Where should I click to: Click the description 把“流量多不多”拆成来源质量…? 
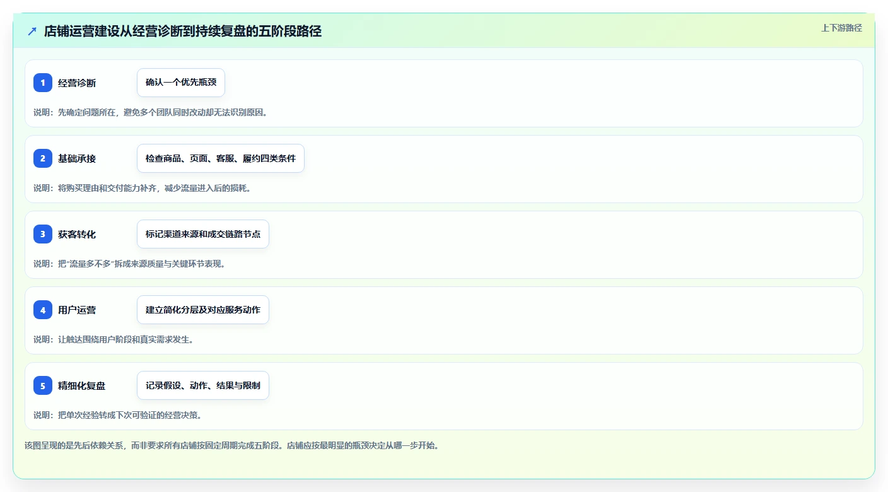(x=129, y=264)
